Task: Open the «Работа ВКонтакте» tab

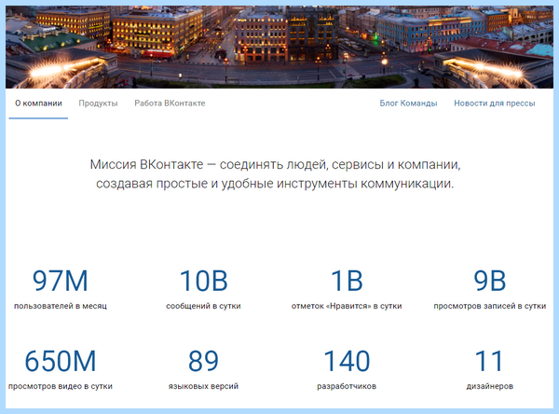Action: [170, 103]
